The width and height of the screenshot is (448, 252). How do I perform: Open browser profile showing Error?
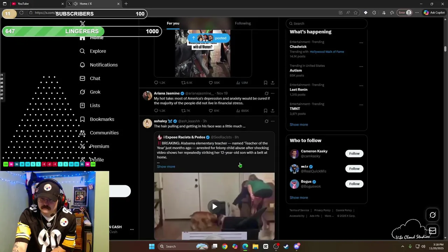click(405, 13)
